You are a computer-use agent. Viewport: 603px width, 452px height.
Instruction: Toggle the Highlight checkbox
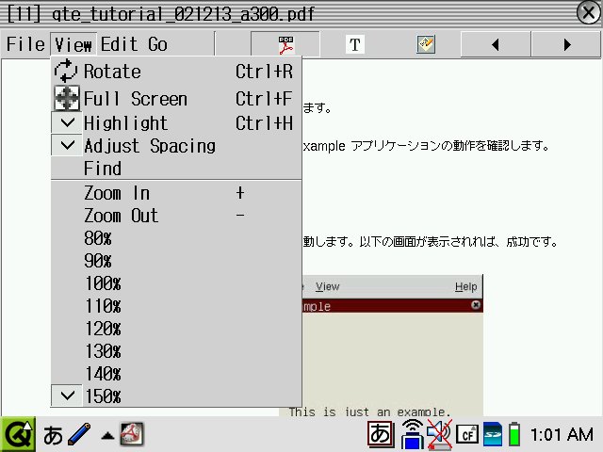point(67,122)
